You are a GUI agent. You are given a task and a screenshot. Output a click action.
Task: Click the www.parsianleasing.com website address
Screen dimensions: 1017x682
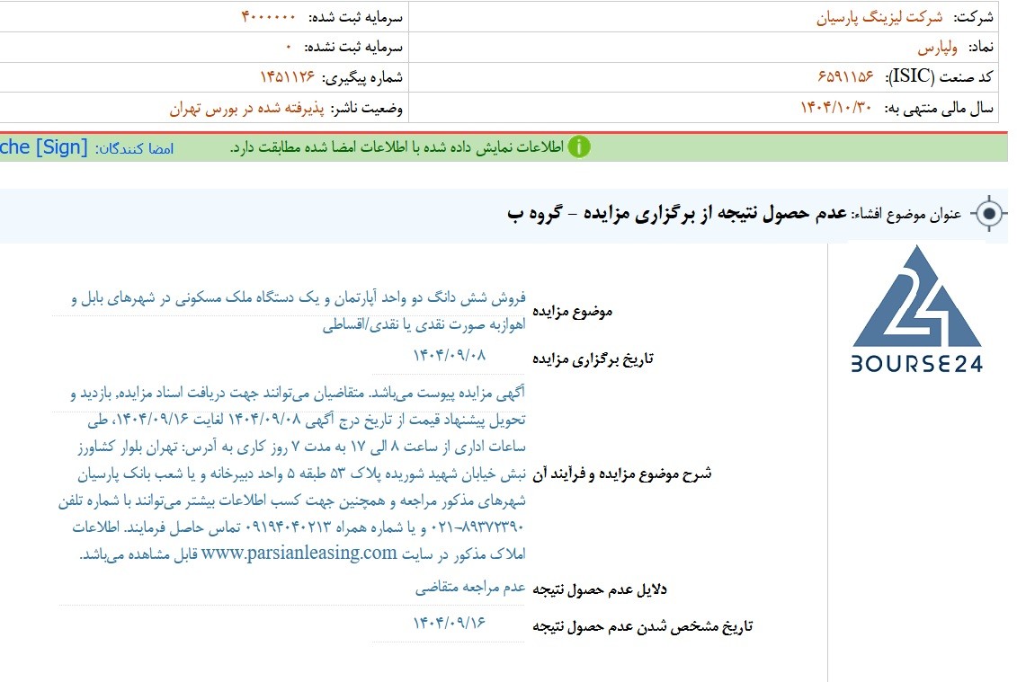click(299, 553)
